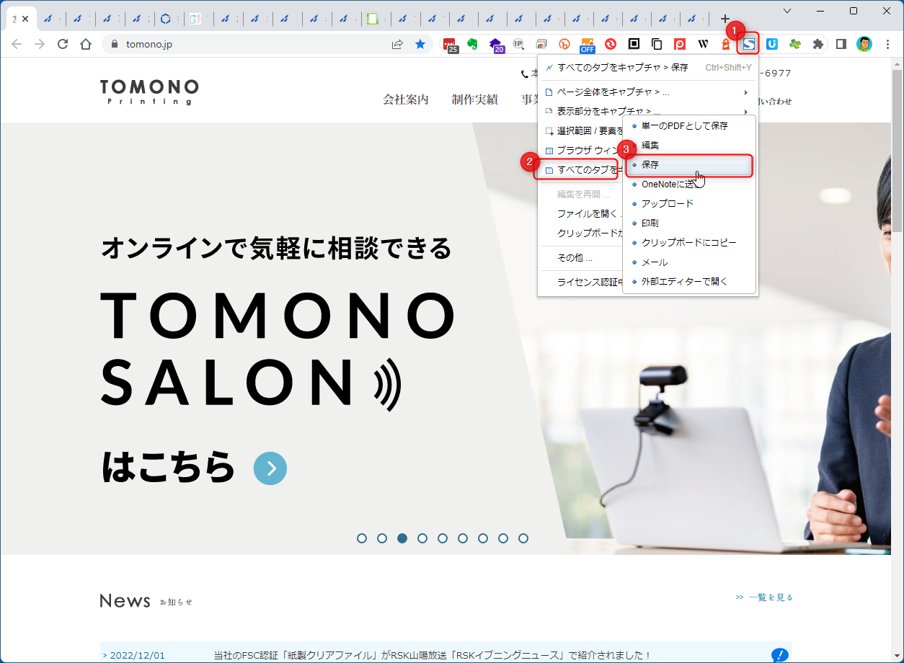Bookmark this page with the star icon
This screenshot has width=904, height=663.
(x=421, y=44)
